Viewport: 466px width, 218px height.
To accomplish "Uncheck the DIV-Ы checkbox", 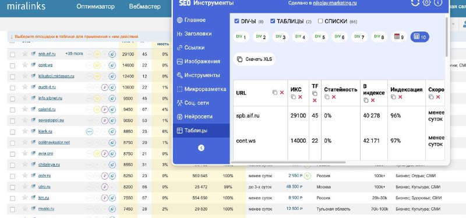I will [237, 21].
